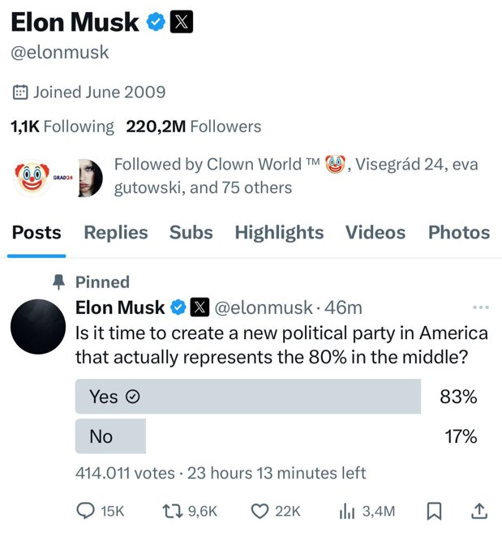Select the Yes poll option

tap(248, 397)
